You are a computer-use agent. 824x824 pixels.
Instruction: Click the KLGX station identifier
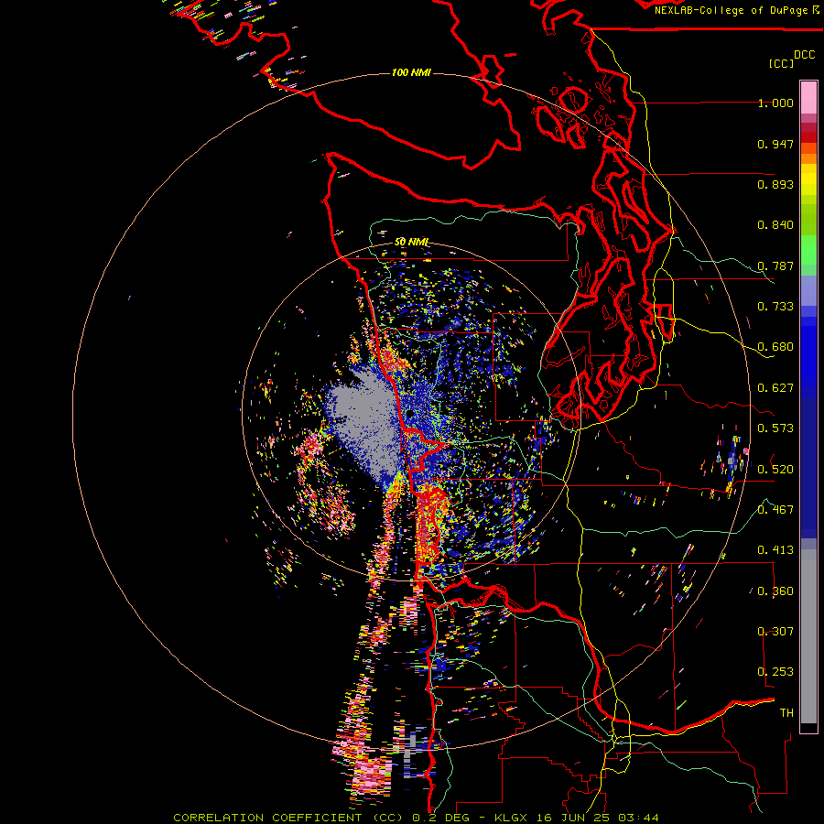[x=511, y=818]
